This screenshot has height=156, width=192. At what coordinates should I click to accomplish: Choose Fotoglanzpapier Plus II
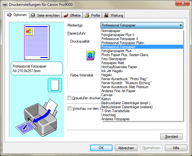coord(142,35)
